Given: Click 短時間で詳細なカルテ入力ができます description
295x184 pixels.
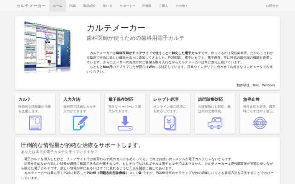Looking at the screenshot, I should pyautogui.click(x=80, y=109).
